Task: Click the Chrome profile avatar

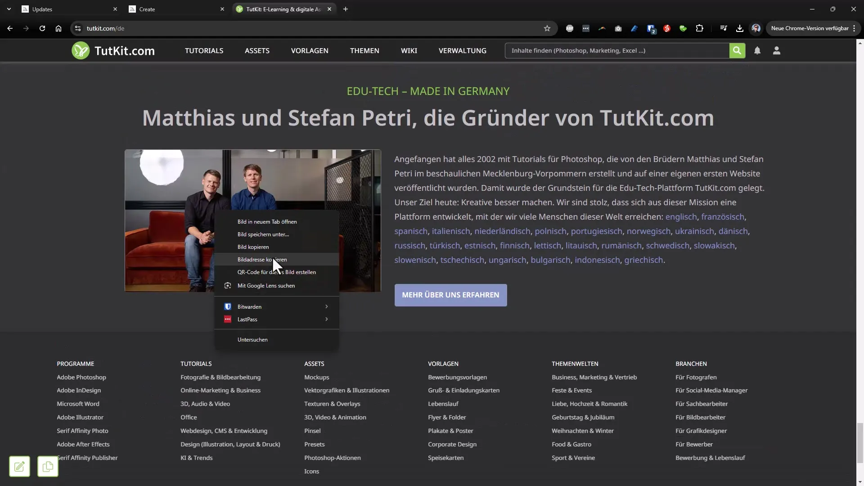Action: click(x=756, y=28)
